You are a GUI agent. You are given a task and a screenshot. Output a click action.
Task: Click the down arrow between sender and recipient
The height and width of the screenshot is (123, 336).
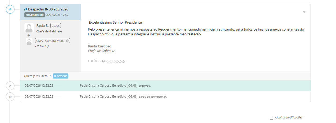[x=29, y=35]
